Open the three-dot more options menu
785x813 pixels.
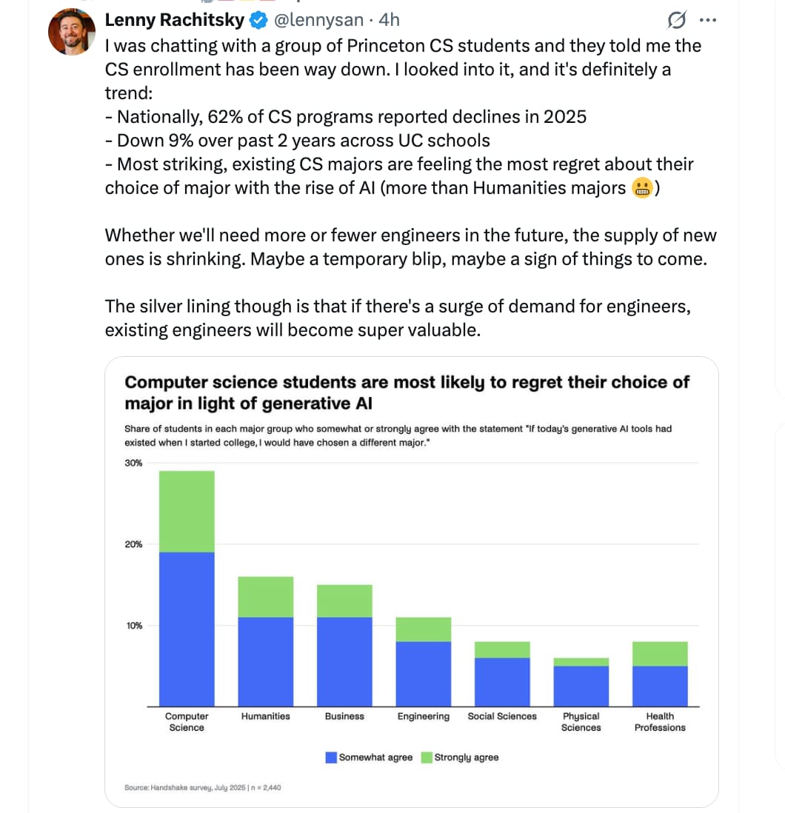pyautogui.click(x=708, y=20)
